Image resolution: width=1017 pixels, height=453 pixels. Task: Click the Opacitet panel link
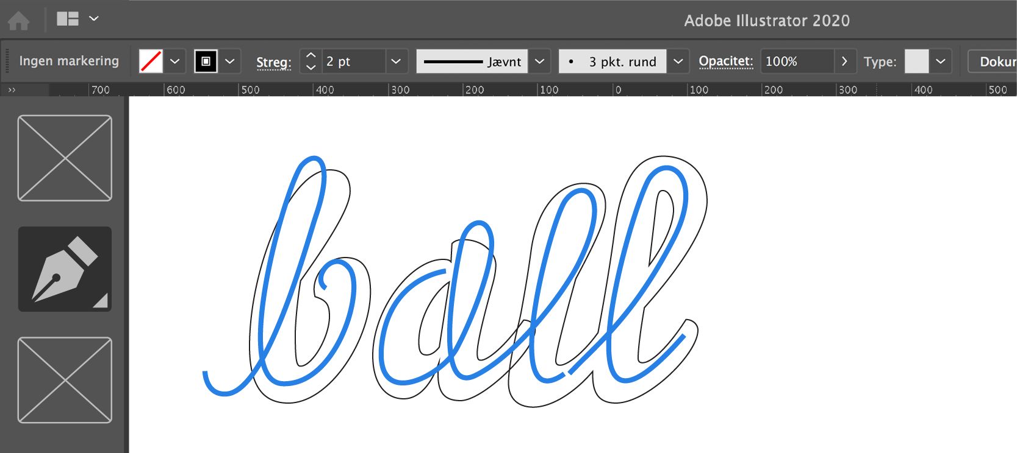726,61
